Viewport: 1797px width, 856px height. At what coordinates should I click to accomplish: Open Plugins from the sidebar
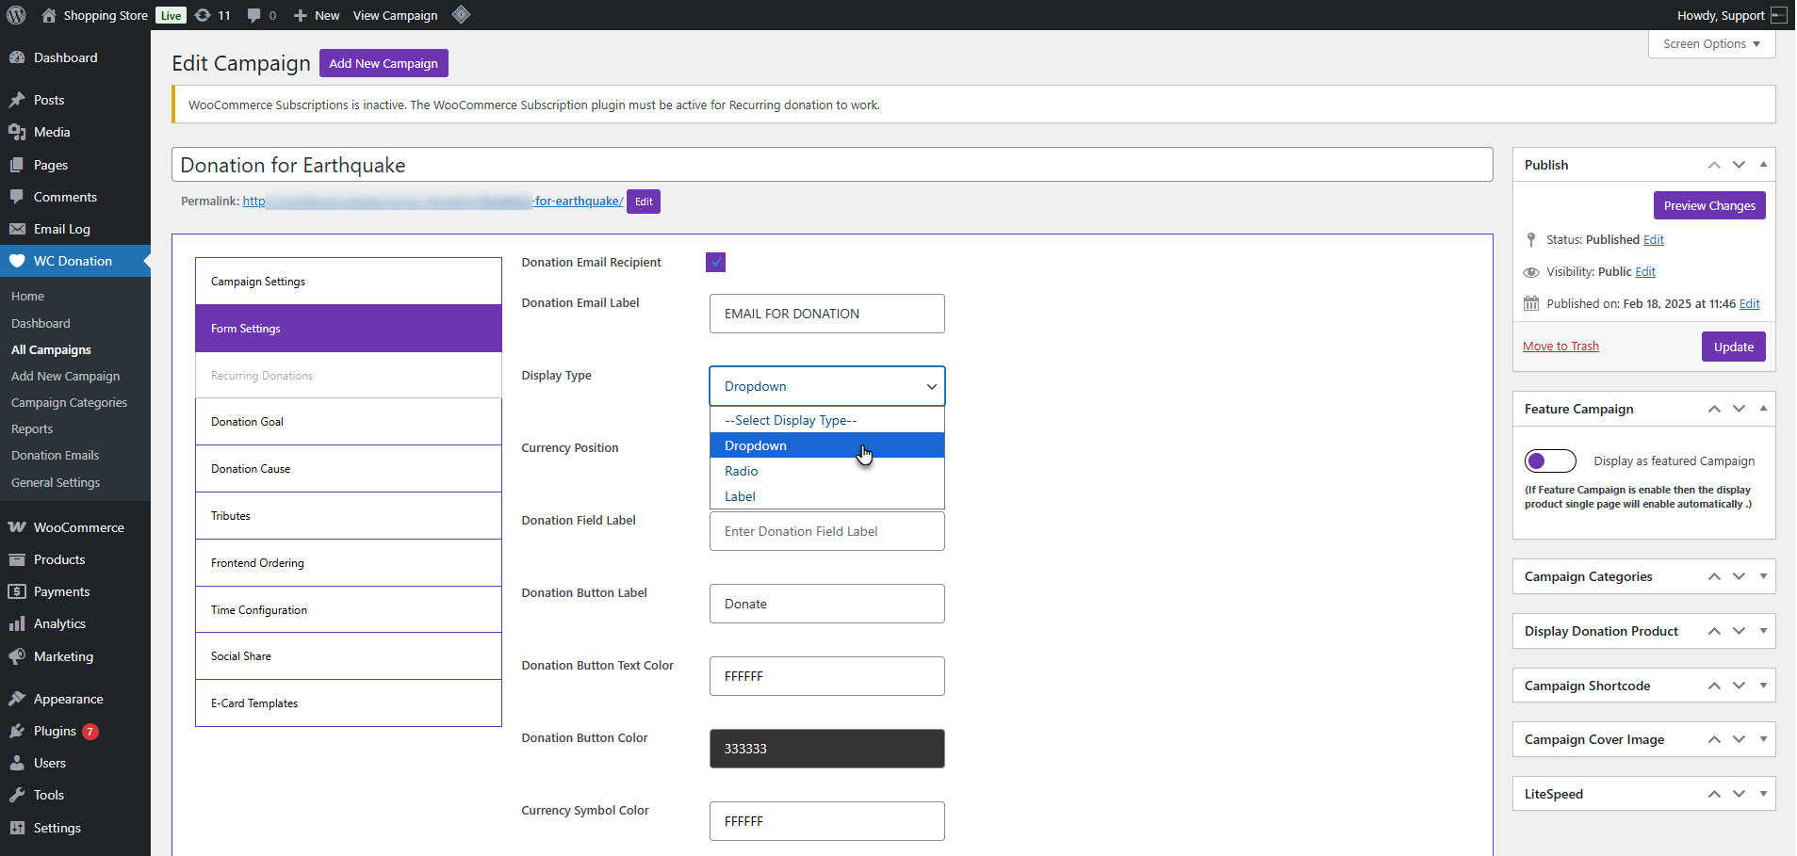55,731
